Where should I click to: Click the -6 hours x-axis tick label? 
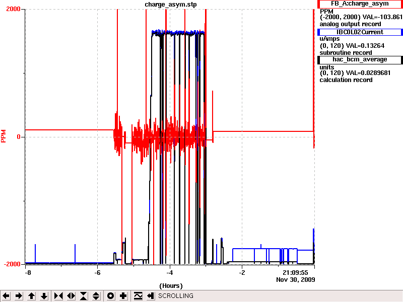pyautogui.click(x=97, y=272)
